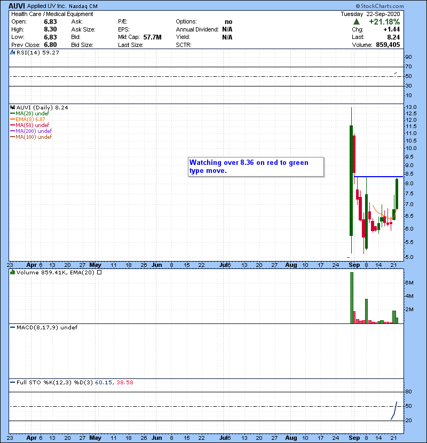Click the Last price 8.24 in the header
Image resolution: width=427 pixels, height=443 pixels.
393,37
